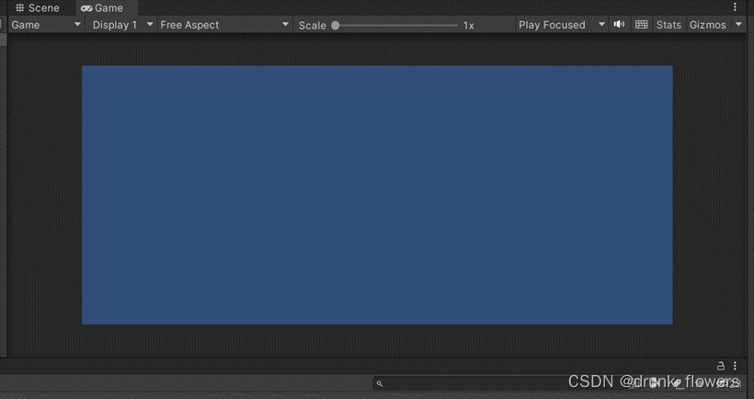Open the Display 1 dropdown
The height and width of the screenshot is (399, 754).
click(x=122, y=25)
